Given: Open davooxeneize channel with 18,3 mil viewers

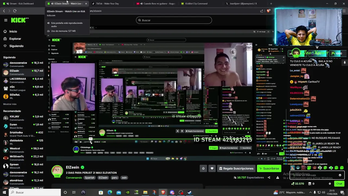Looking at the screenshot, I should point(23,64).
